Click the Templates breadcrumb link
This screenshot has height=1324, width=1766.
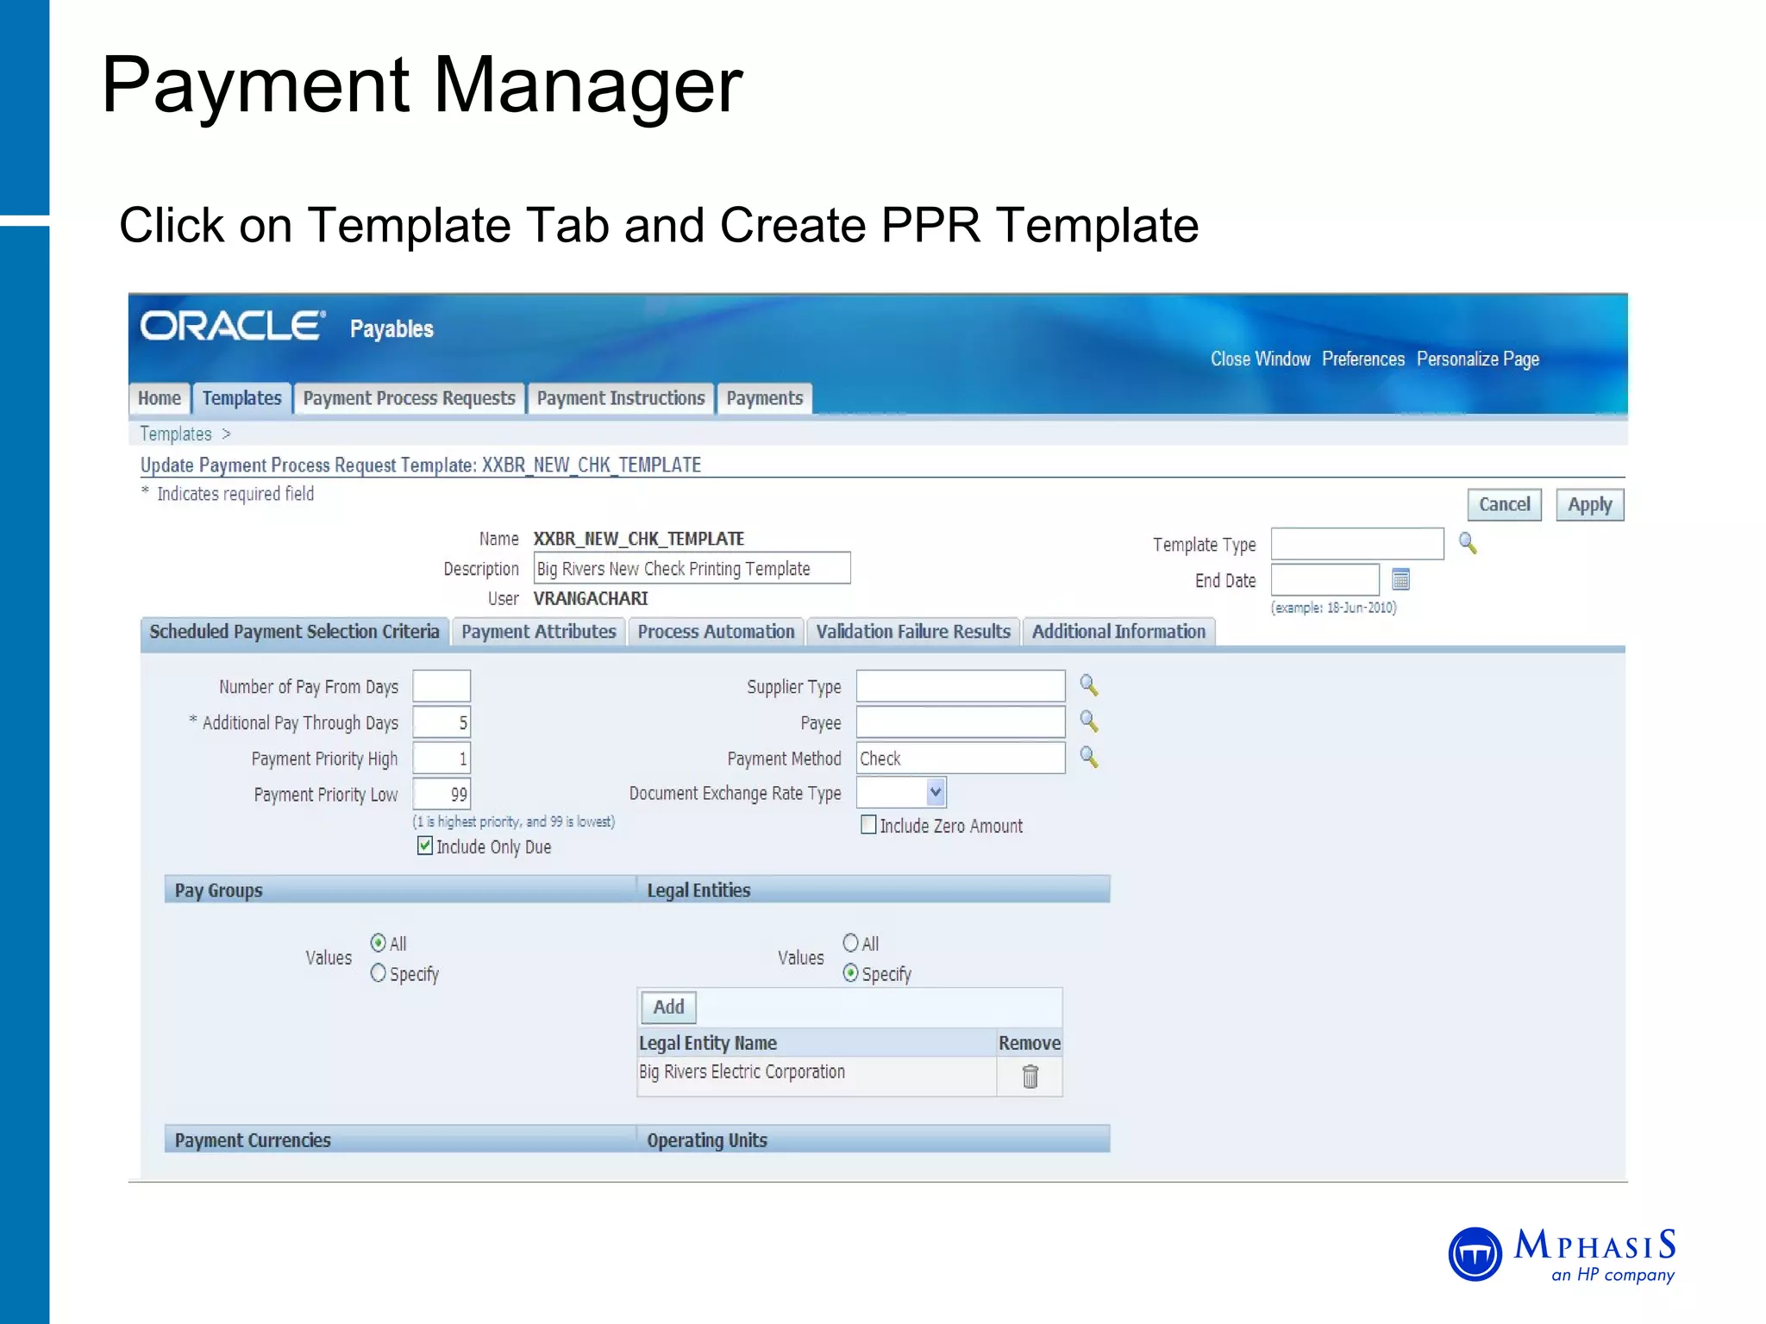click(176, 434)
